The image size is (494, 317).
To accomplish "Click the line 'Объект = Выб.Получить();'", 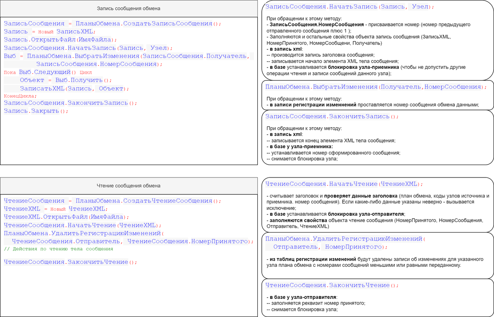I will click(x=66, y=80).
